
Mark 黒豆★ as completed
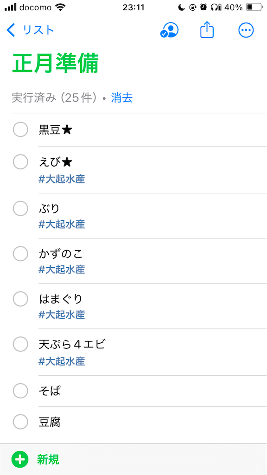click(x=20, y=130)
